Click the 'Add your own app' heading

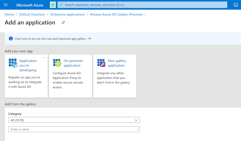click(x=19, y=51)
